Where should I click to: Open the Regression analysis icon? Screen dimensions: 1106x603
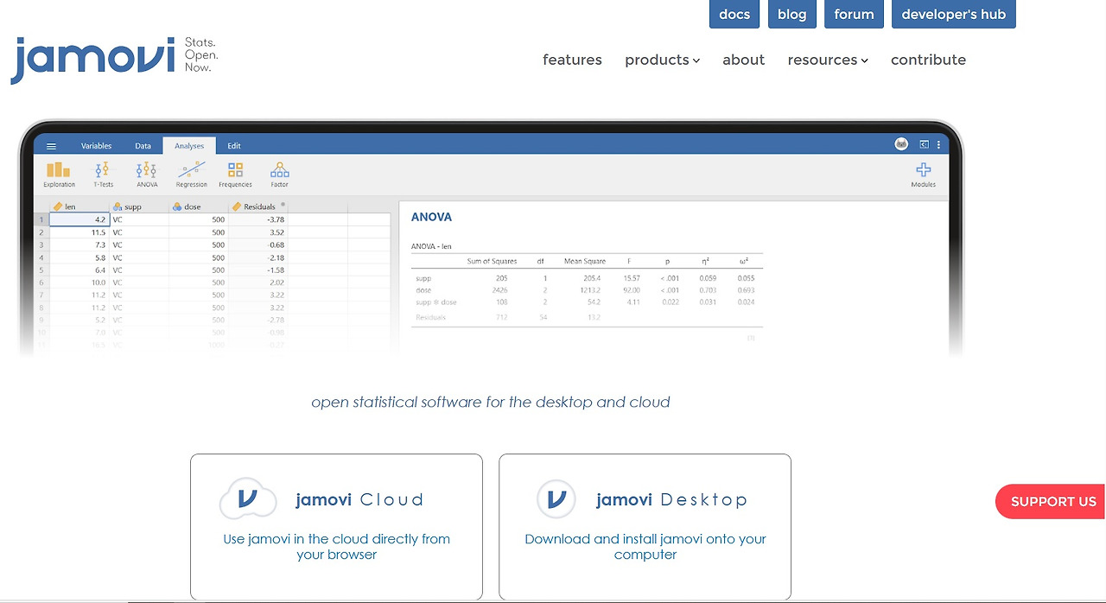191,175
